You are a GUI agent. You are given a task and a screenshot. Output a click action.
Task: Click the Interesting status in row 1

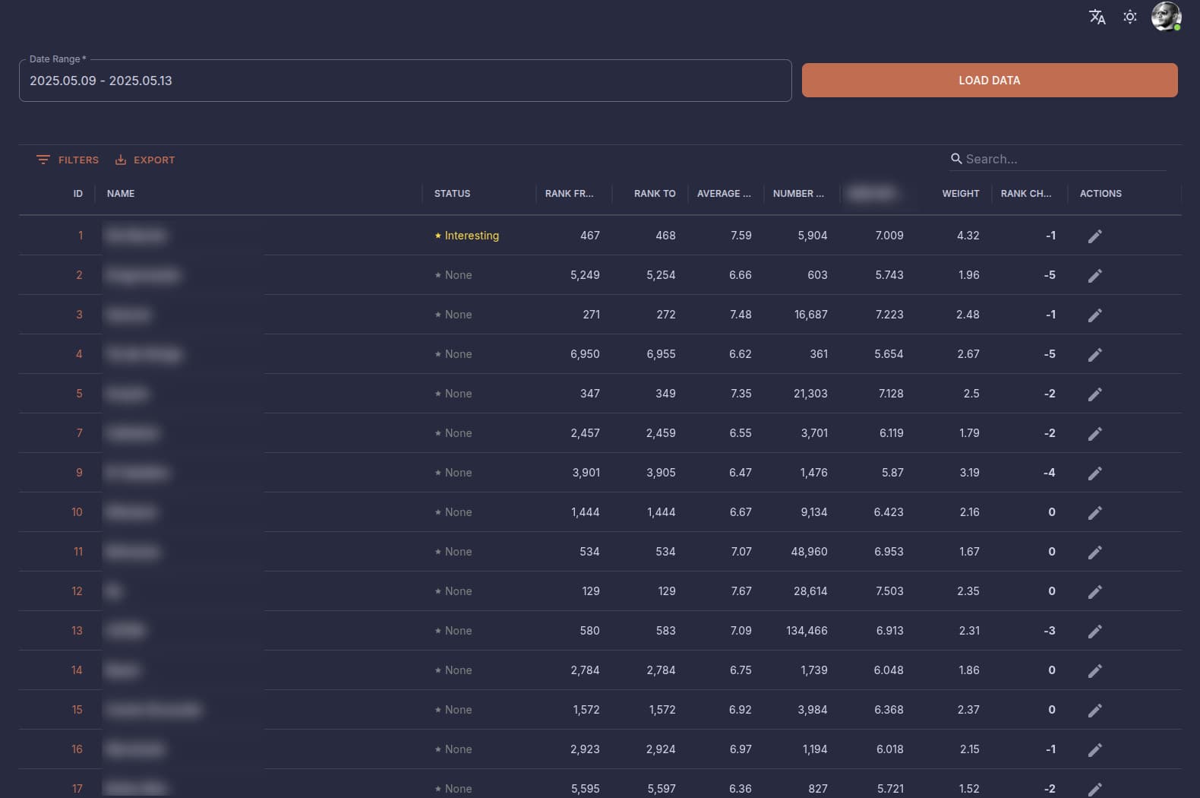click(x=466, y=236)
